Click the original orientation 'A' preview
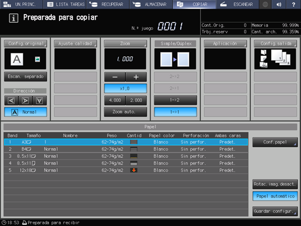 (x=17, y=59)
